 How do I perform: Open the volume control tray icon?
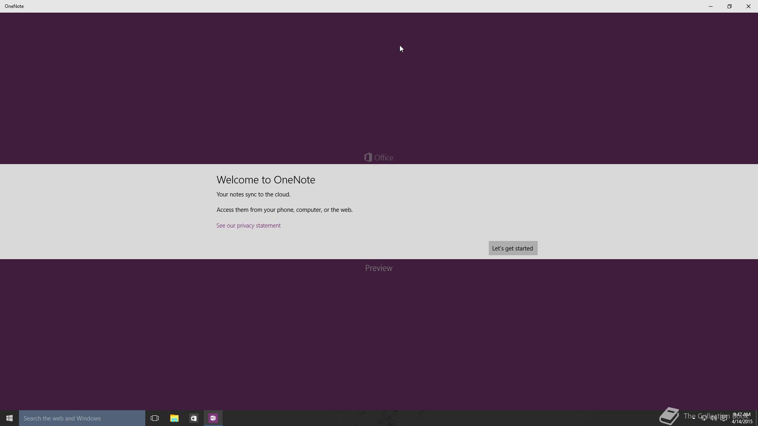714,418
